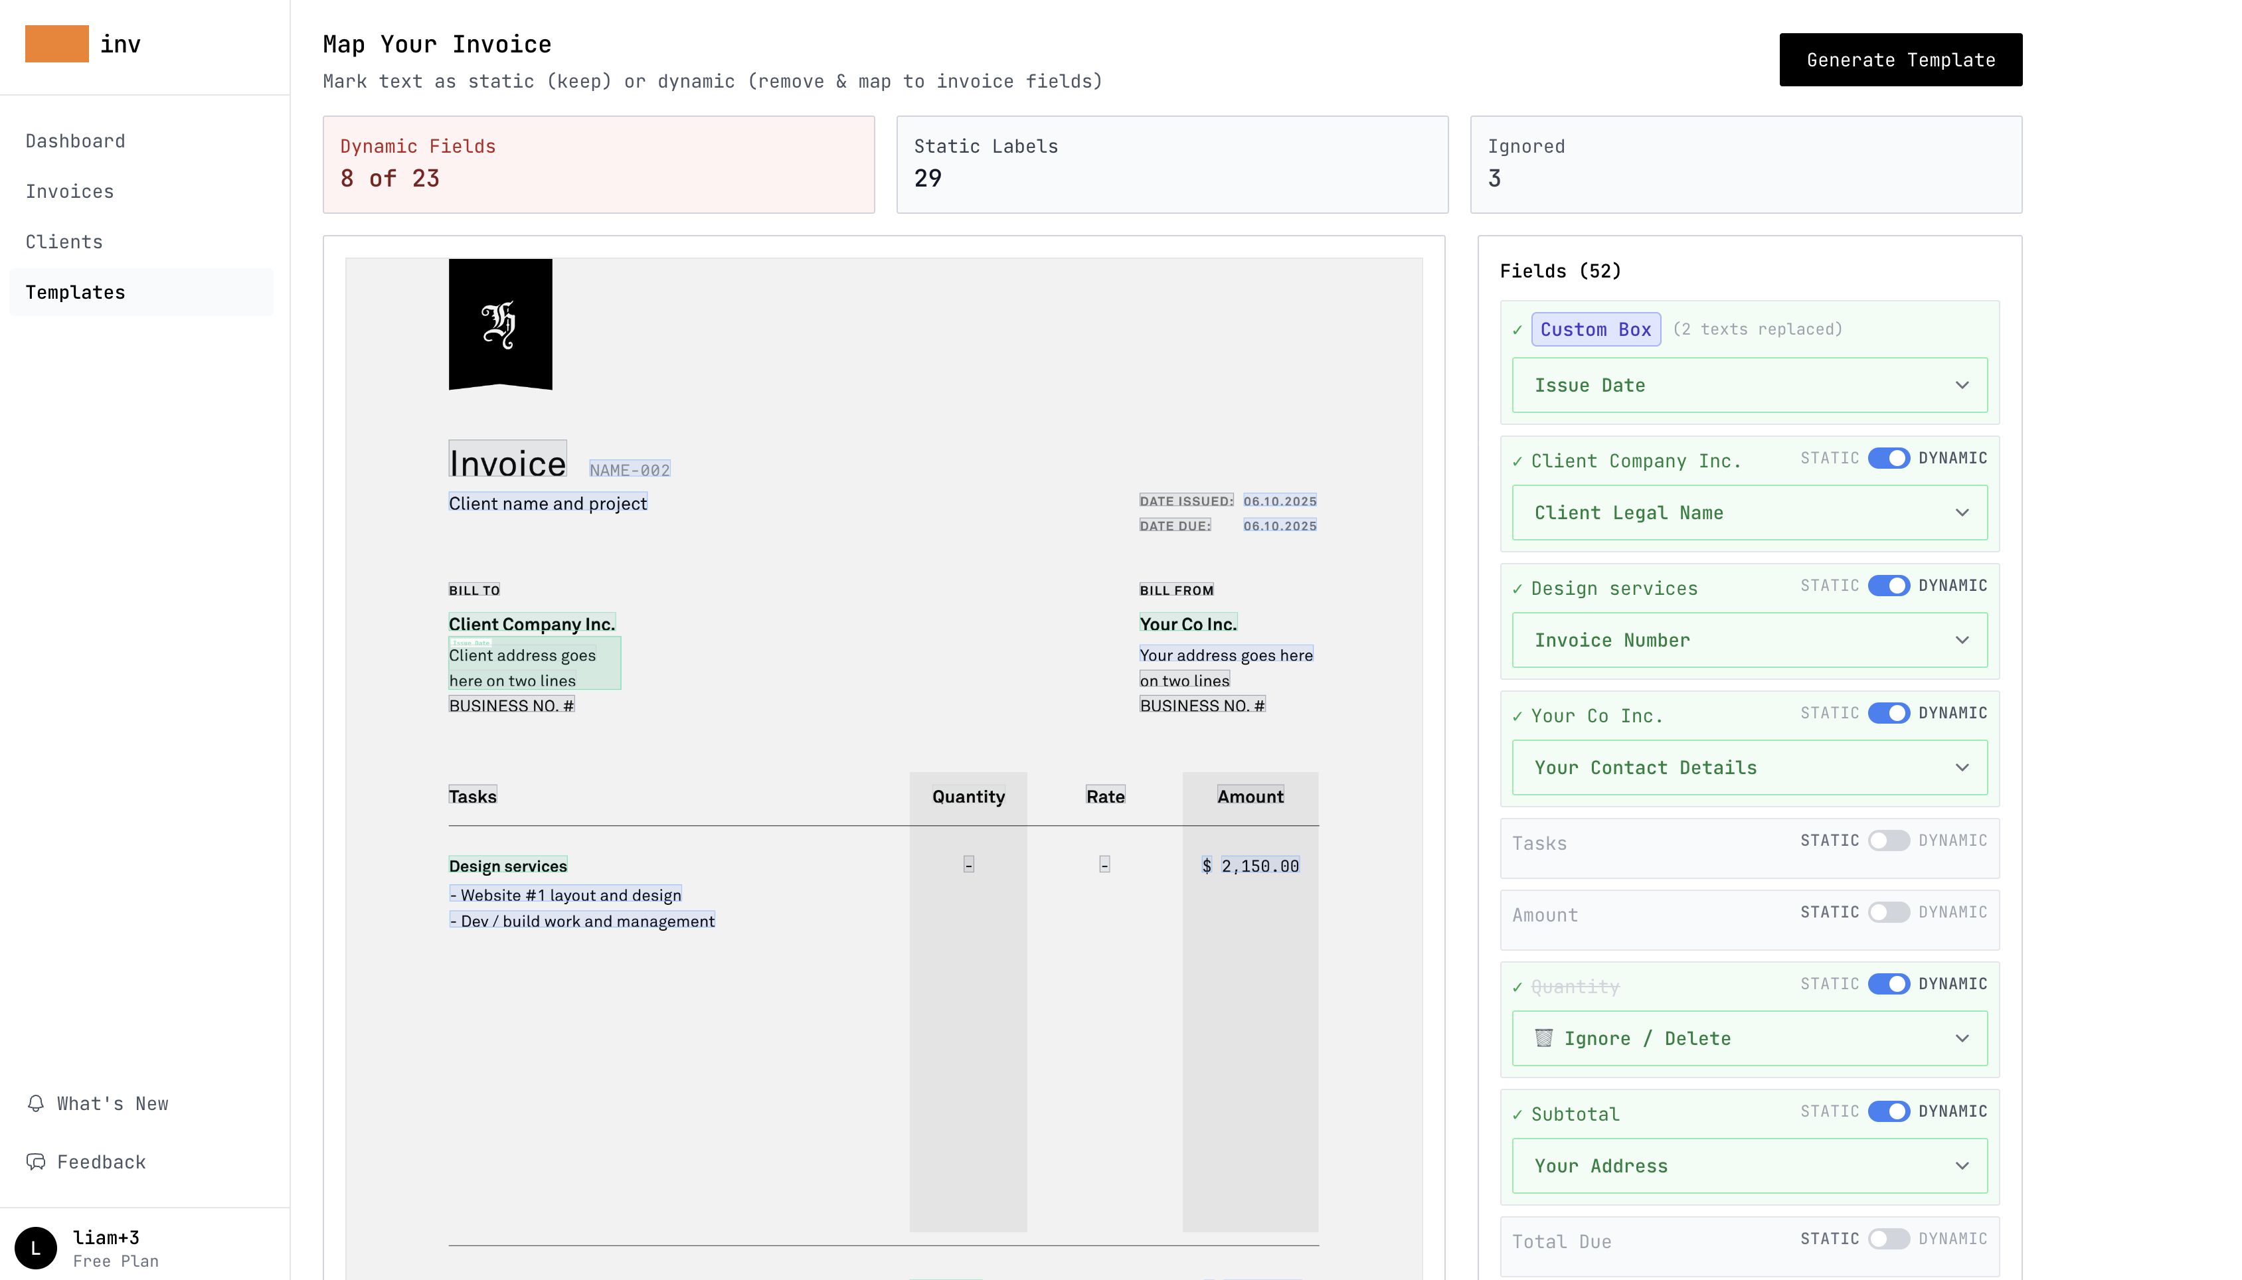Select the Static Labels summary card
The width and height of the screenshot is (2242, 1280).
[x=1171, y=165]
